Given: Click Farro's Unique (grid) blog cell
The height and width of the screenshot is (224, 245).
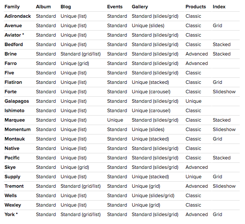Looking at the screenshot, I should click(x=75, y=63).
